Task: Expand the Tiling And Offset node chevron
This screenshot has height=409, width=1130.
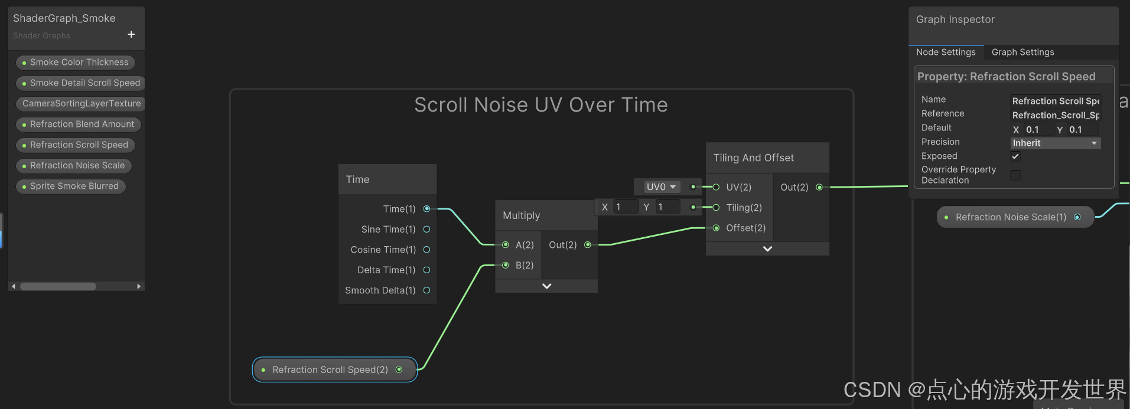Action: click(767, 249)
